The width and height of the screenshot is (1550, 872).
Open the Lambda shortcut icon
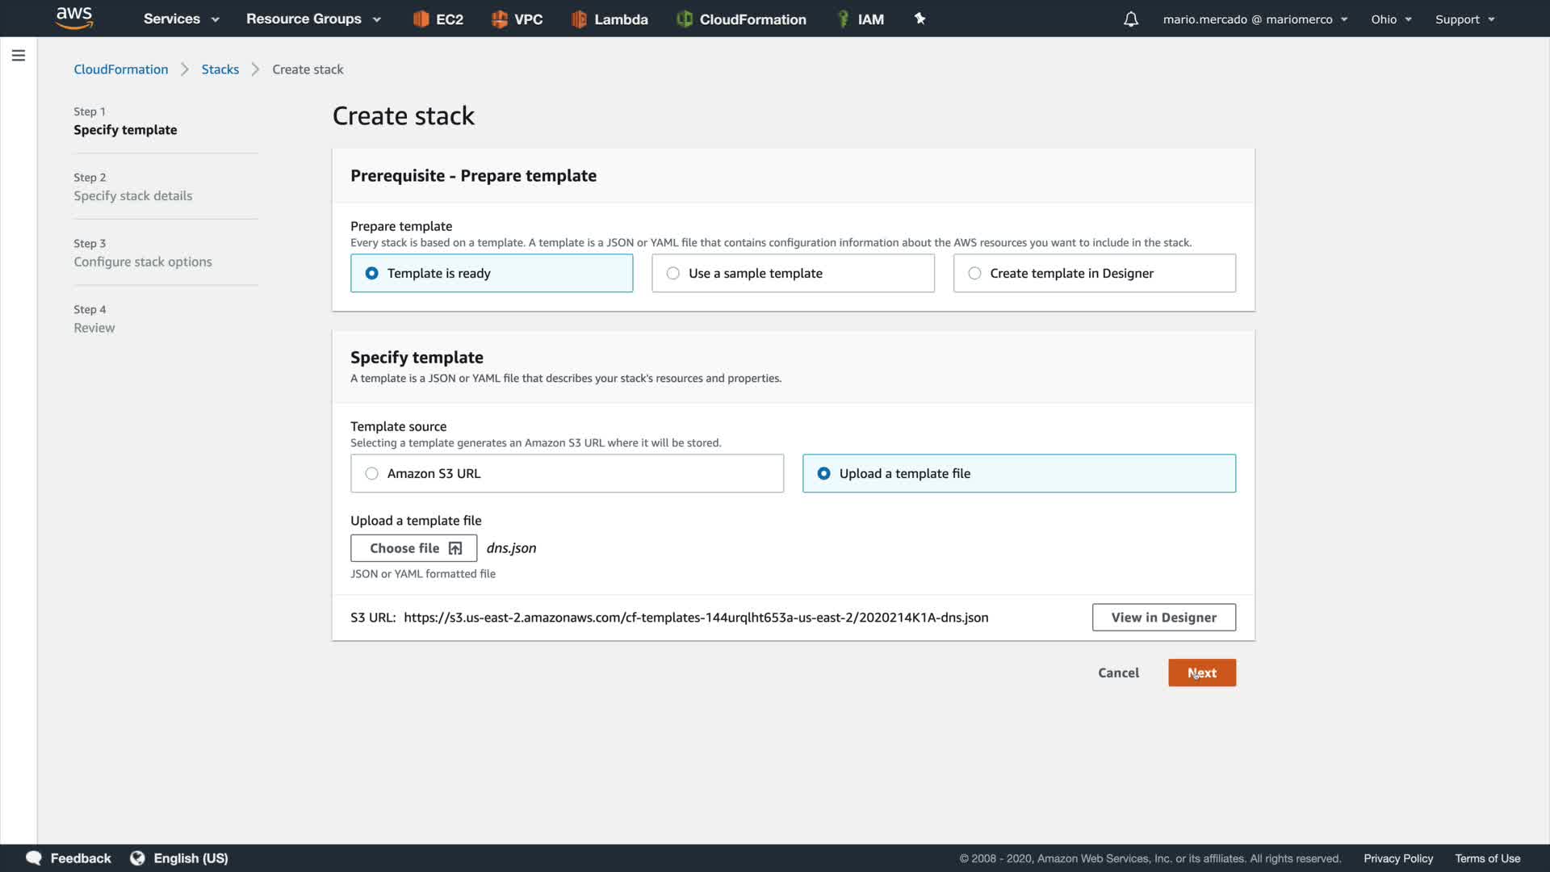tap(579, 19)
